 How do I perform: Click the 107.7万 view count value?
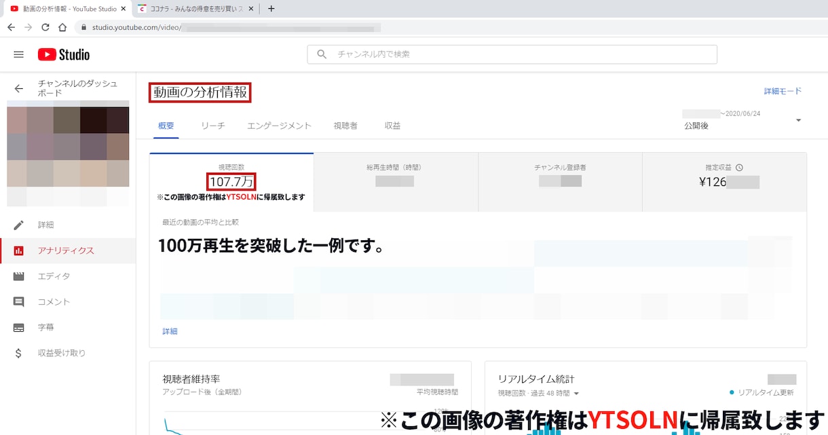coord(231,182)
